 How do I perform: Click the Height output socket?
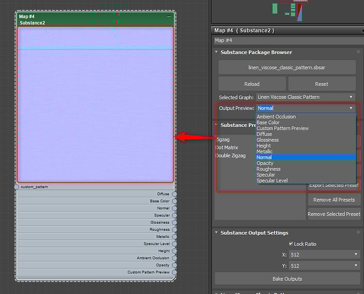[174, 251]
